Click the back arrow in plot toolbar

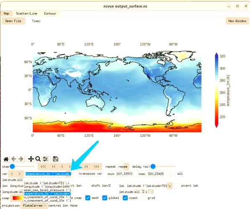pos(14,159)
